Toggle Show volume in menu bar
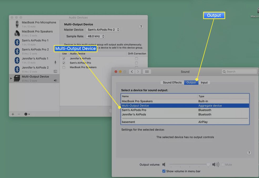 click(x=164, y=171)
